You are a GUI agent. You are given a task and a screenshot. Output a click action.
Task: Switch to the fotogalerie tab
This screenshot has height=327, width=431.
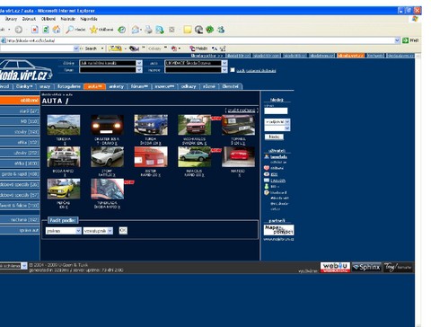(x=69, y=86)
